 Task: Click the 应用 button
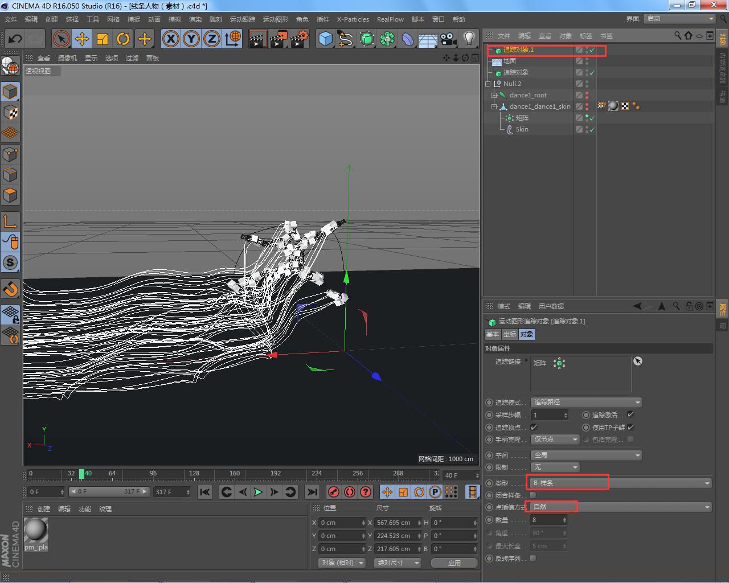(454, 563)
